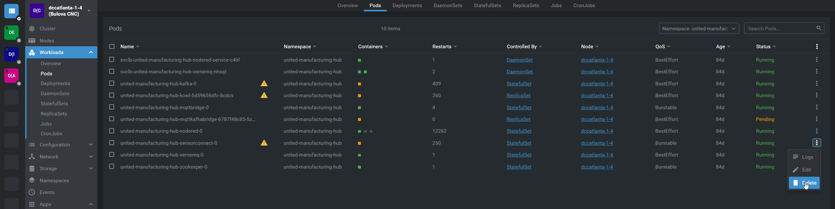This screenshot has width=835, height=209.
Task: Check the united-manufacturing-hub-kafka-0 pod checkbox
Action: click(x=112, y=83)
